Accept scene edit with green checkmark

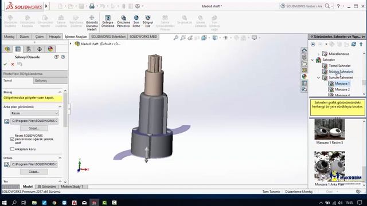[5, 64]
